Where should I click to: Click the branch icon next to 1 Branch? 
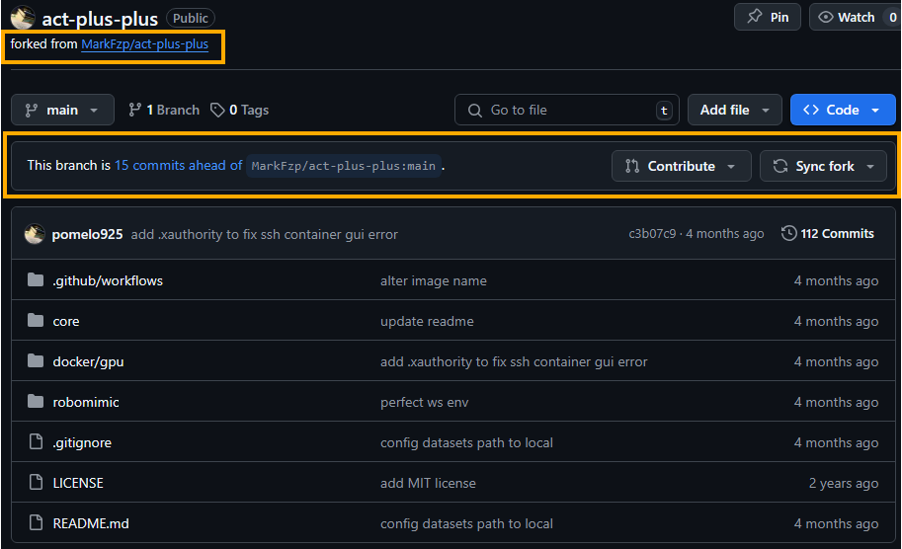134,110
